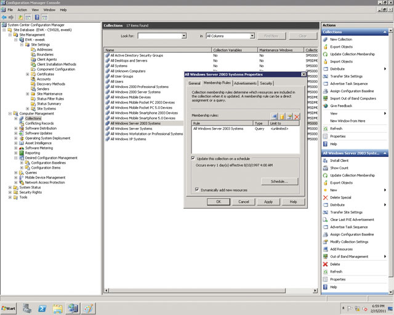Click the Name column header
394x315 pixels.
click(158, 50)
